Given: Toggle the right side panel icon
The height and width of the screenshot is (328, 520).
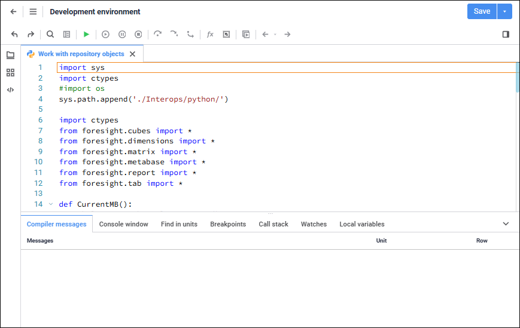Looking at the screenshot, I should point(506,35).
